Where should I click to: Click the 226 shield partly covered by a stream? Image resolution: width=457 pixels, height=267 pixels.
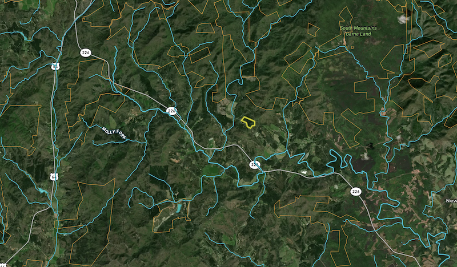pos(255,165)
